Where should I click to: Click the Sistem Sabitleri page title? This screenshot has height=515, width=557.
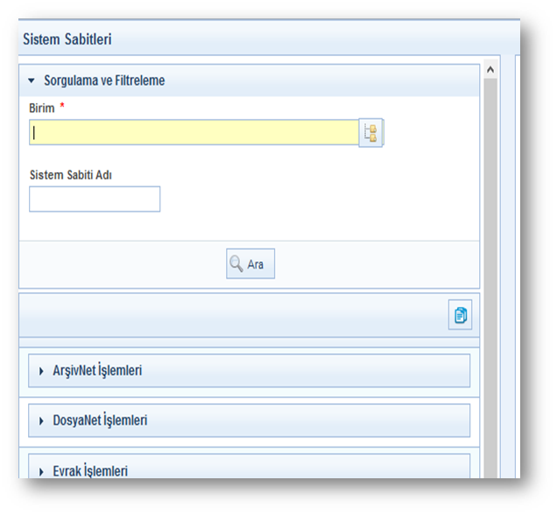67,38
